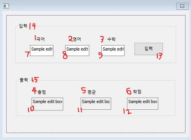Click the red handwritten number 14
Viewport: 191px width, 140px height.
(32, 26)
